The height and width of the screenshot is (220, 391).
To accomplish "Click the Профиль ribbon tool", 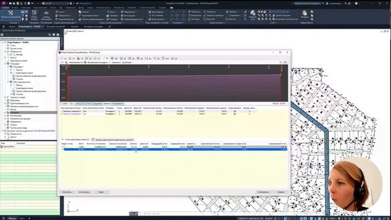I will point(112,15).
